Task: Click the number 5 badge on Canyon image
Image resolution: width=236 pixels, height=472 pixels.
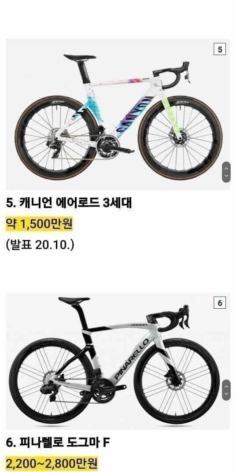Action: click(220, 49)
